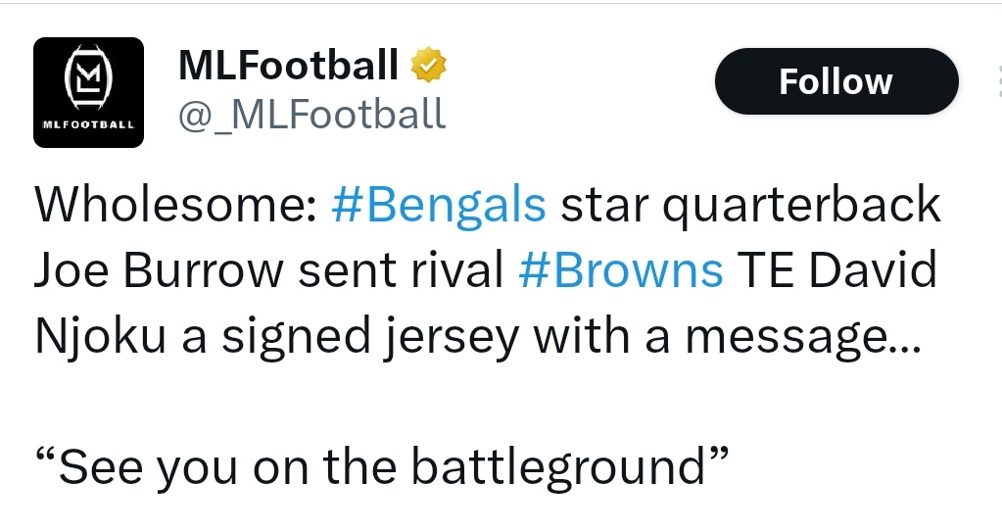Click the text TE David

click(837, 269)
